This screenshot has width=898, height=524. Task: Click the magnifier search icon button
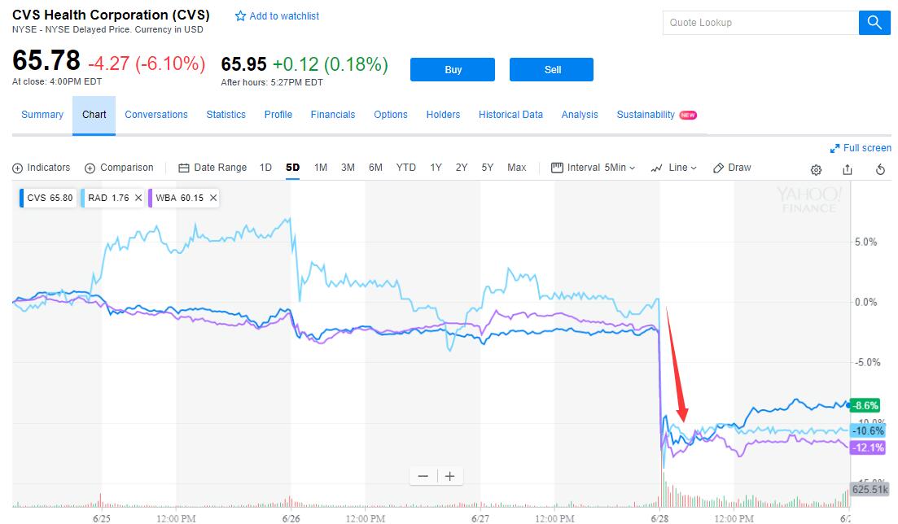tap(874, 23)
